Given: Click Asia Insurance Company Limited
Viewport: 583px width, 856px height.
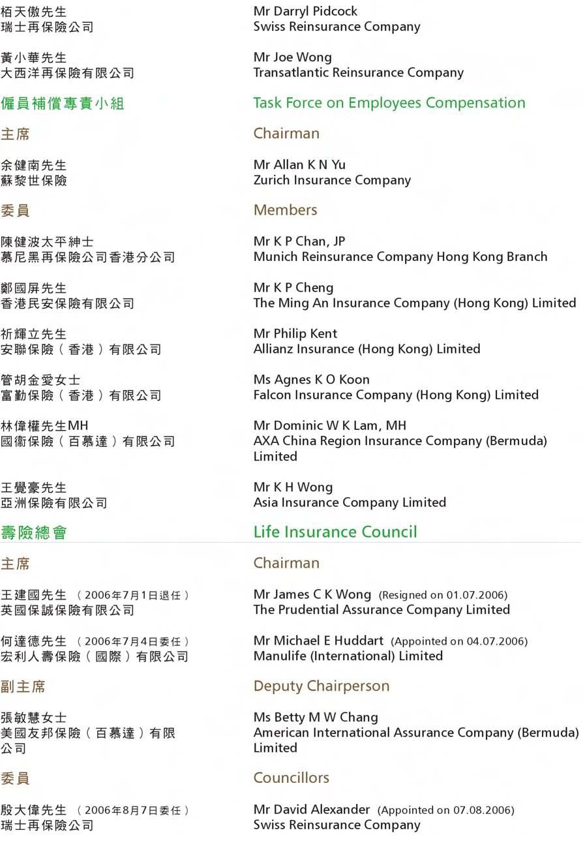Looking at the screenshot, I should pos(350,502).
